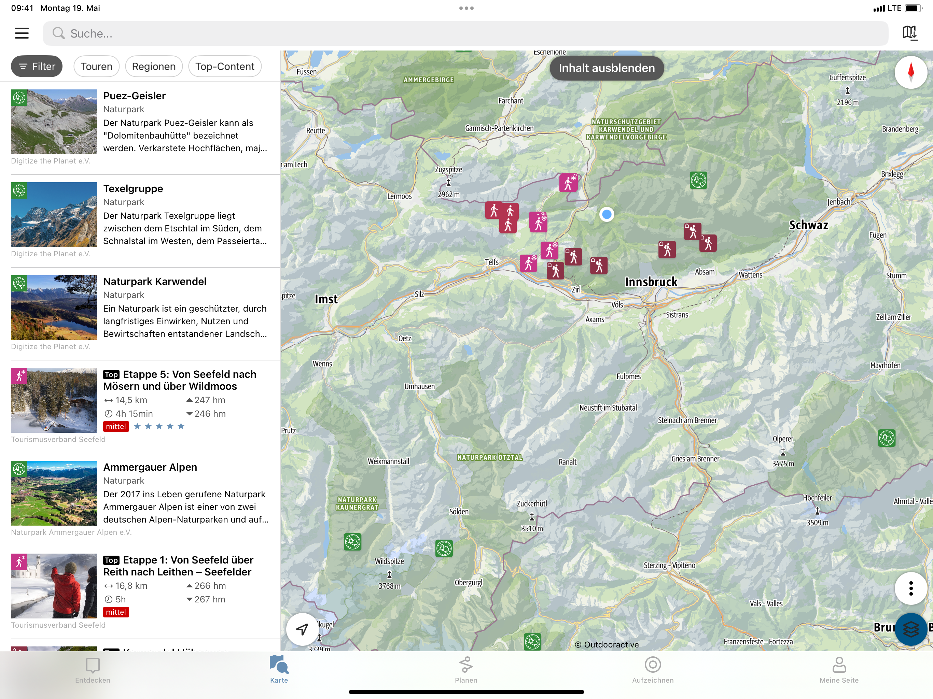Image resolution: width=933 pixels, height=699 pixels.
Task: Tap the Zugspitze peak label
Action: click(448, 170)
